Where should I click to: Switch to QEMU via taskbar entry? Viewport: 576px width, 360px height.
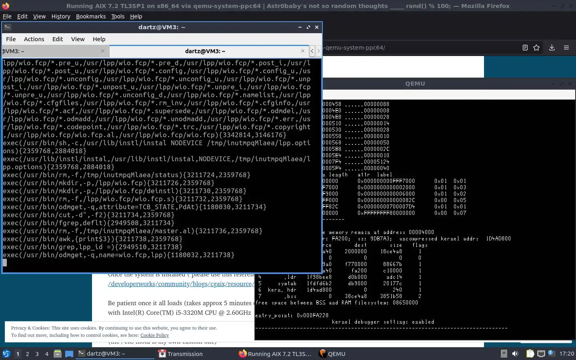[332, 354]
